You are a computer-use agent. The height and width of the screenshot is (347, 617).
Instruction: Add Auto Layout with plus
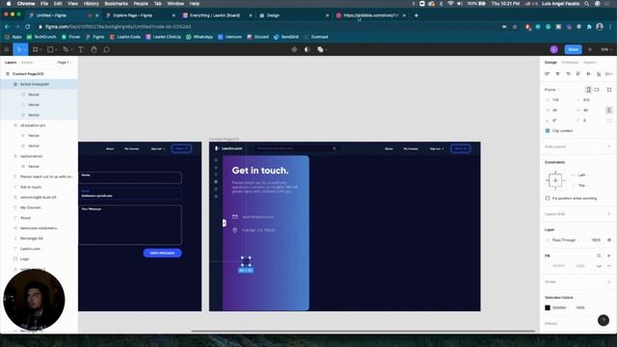[x=609, y=147]
